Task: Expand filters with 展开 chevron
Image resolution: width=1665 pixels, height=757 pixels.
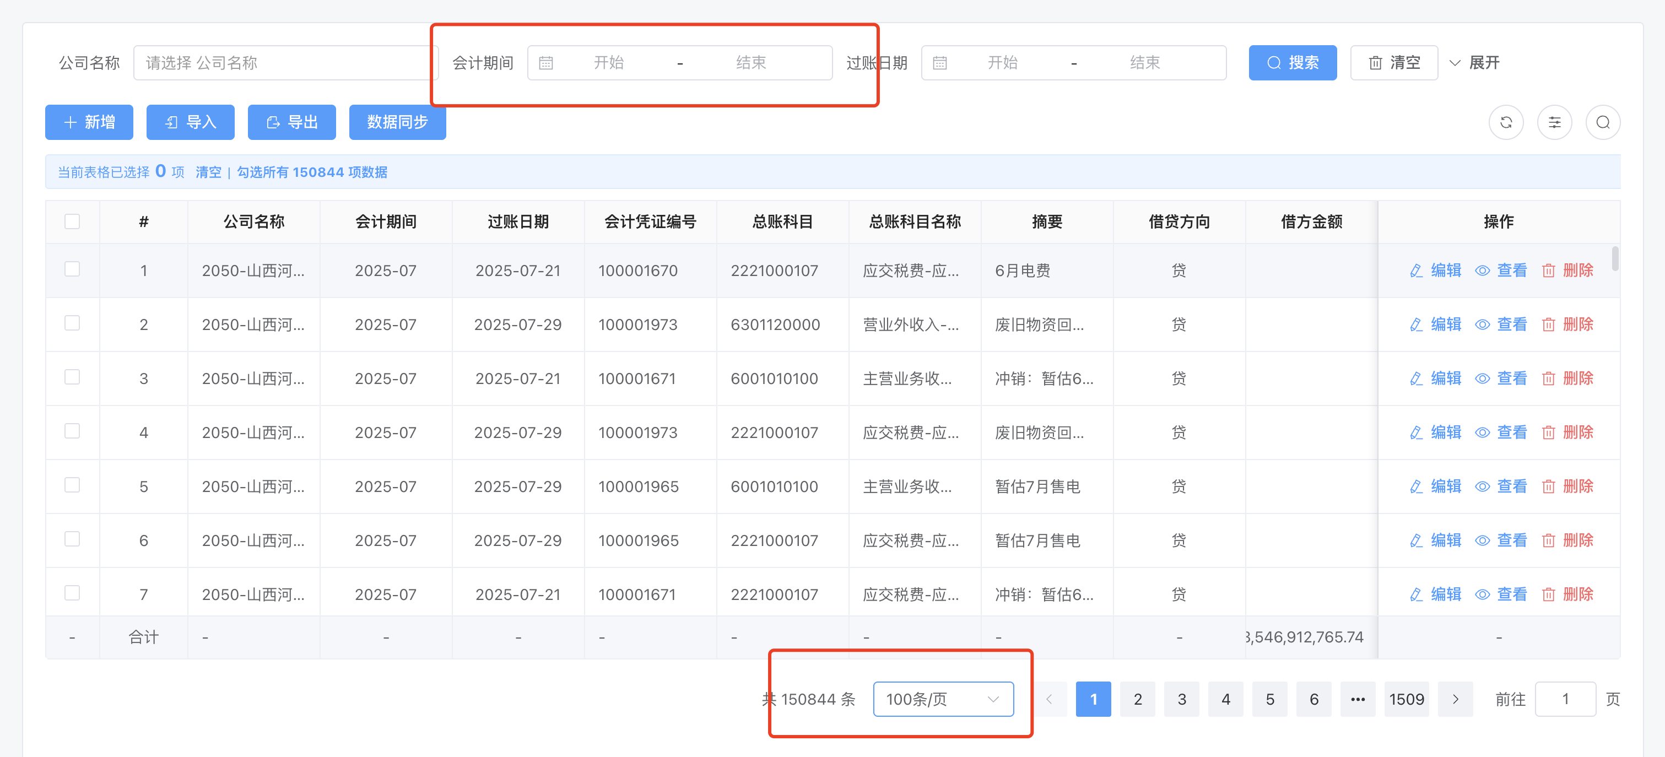Action: point(1455,63)
